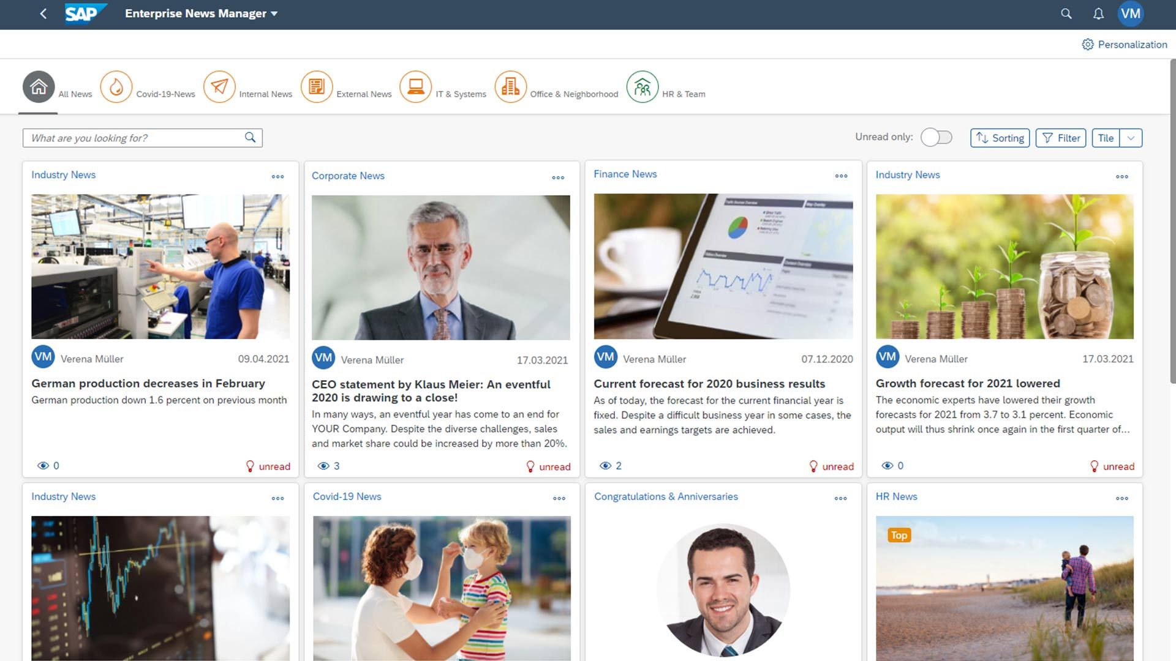1176x661 pixels.
Task: Expand the Tile view dropdown arrow
Action: click(1131, 138)
